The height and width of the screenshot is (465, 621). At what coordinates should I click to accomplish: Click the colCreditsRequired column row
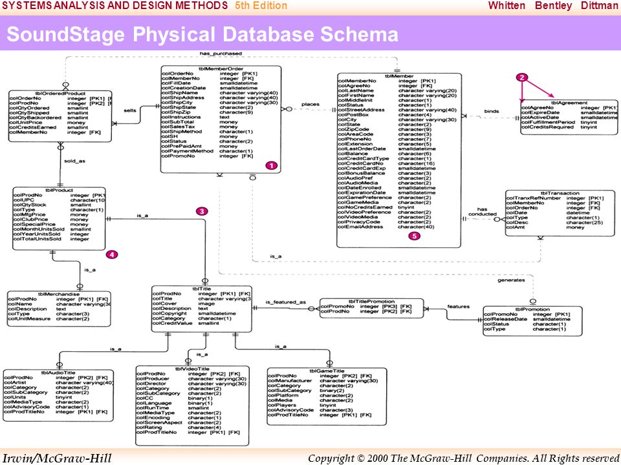(560, 127)
